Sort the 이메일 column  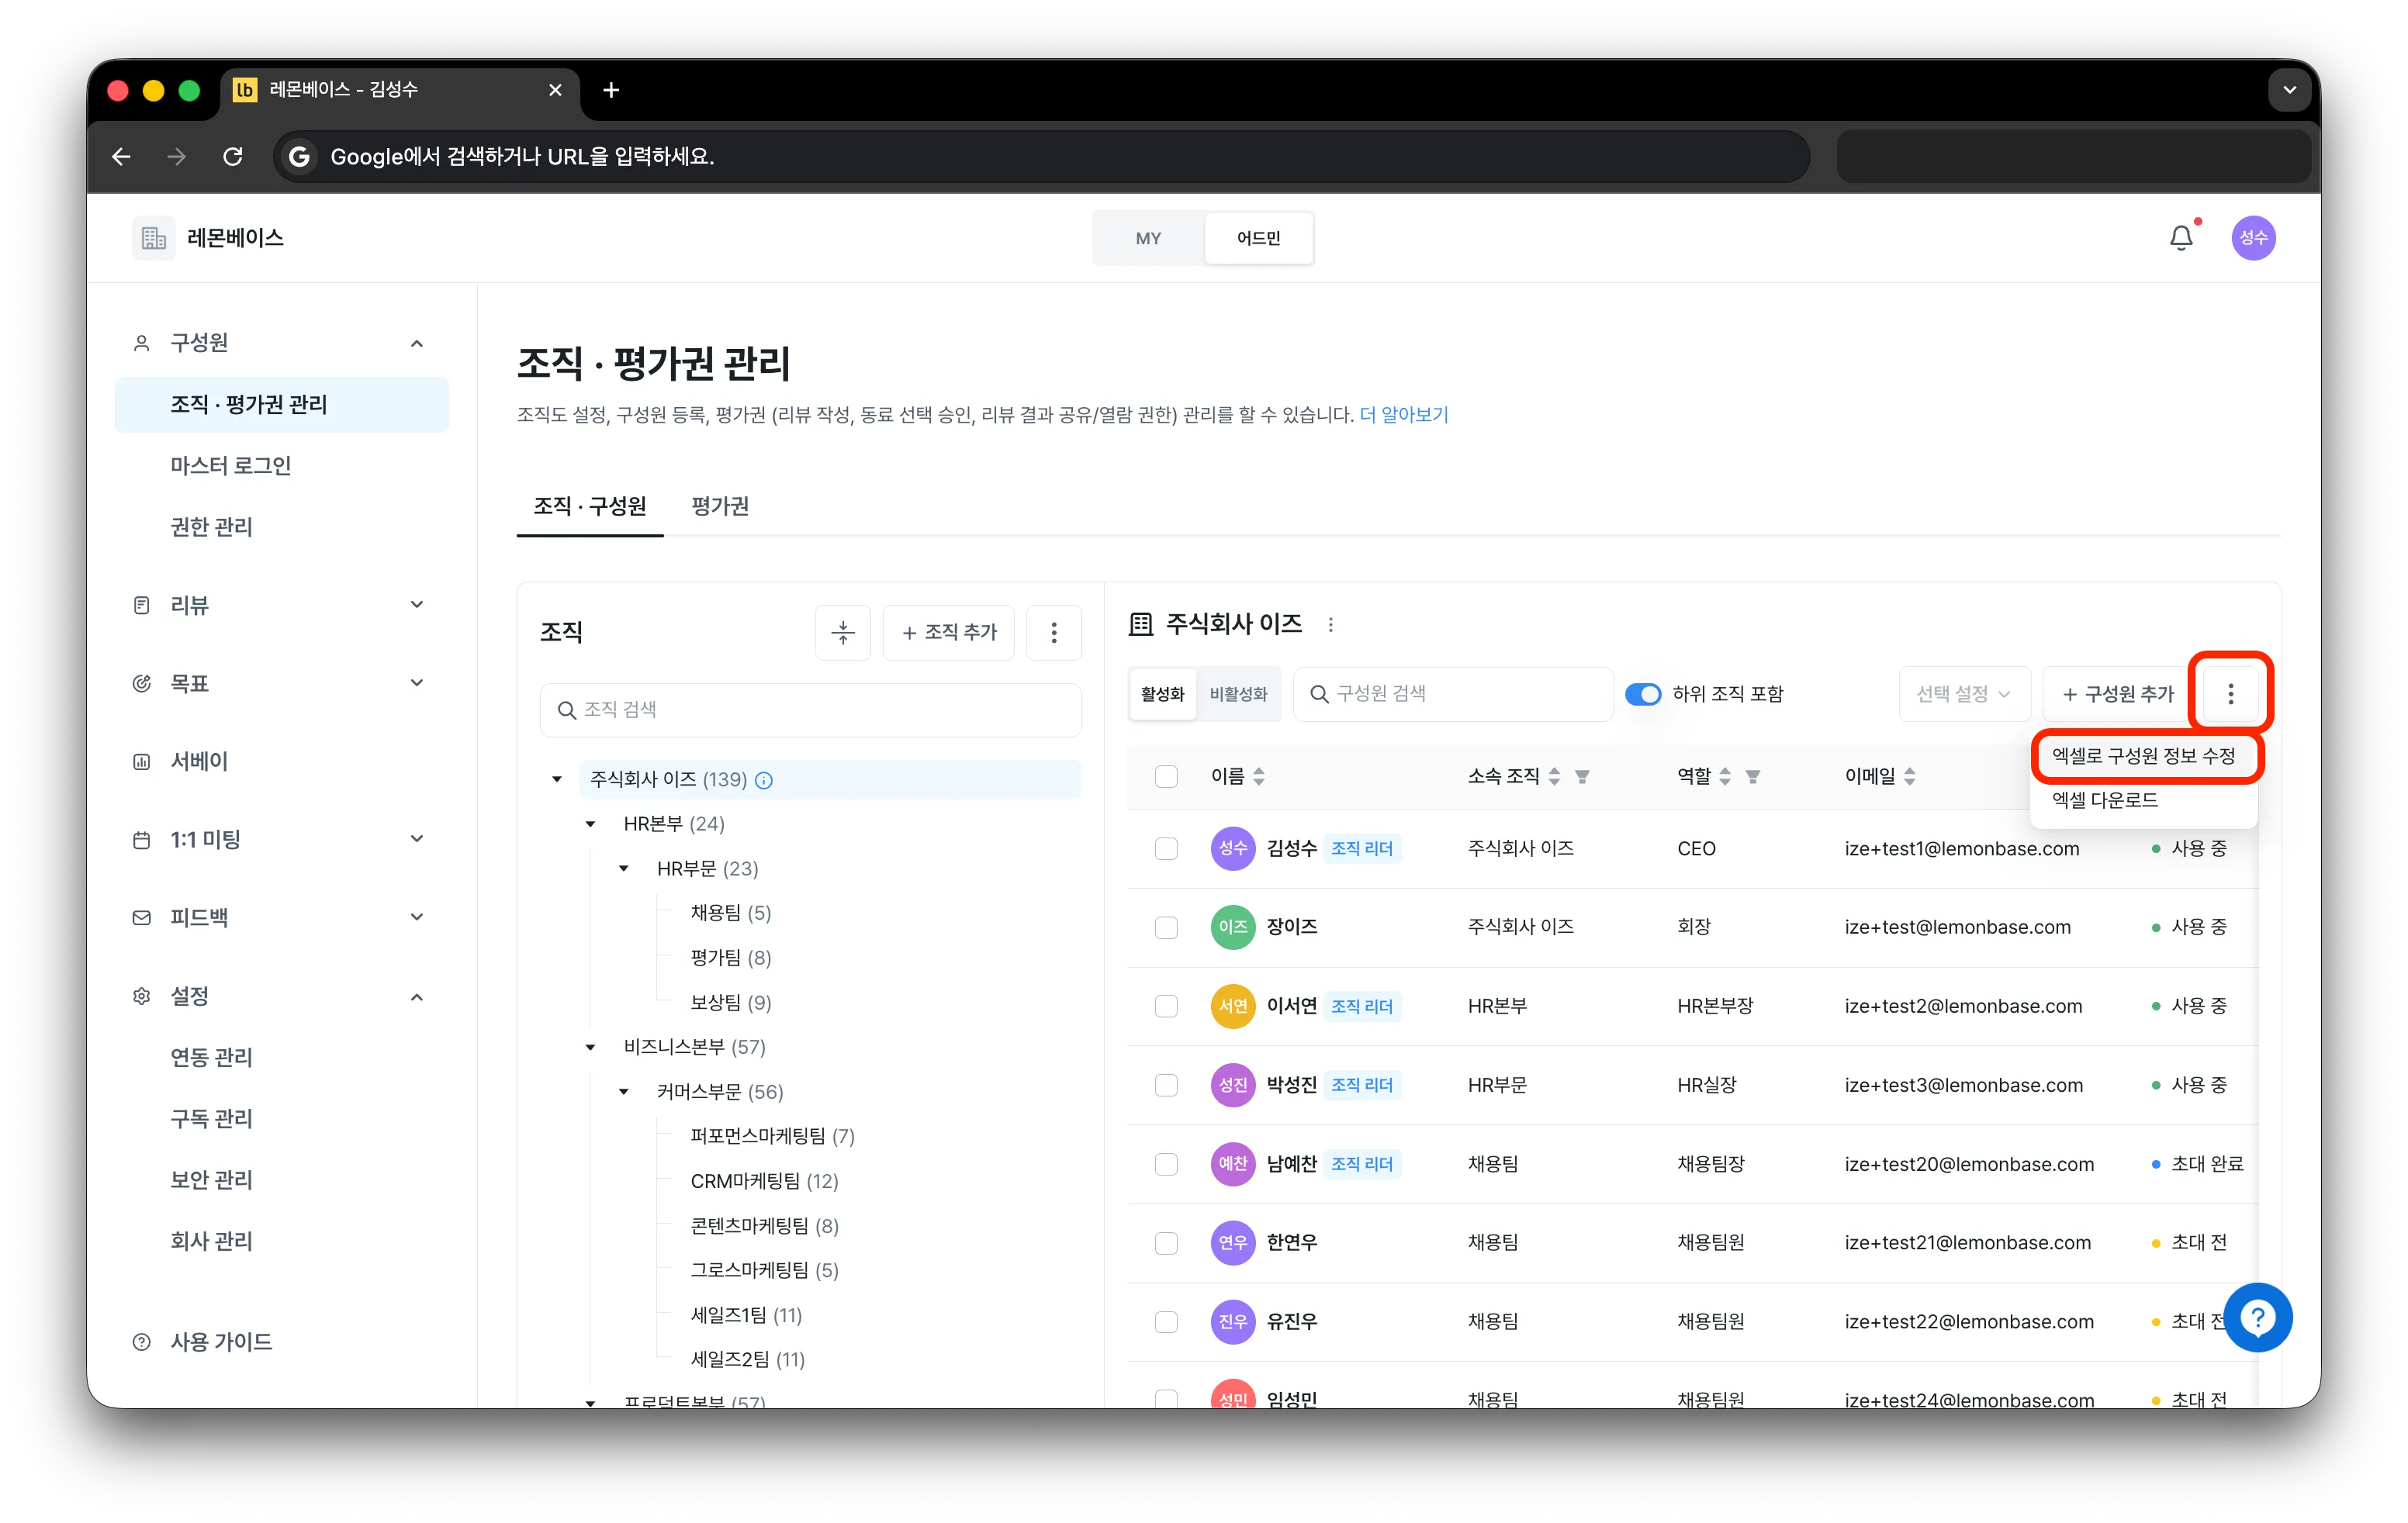click(x=1910, y=776)
